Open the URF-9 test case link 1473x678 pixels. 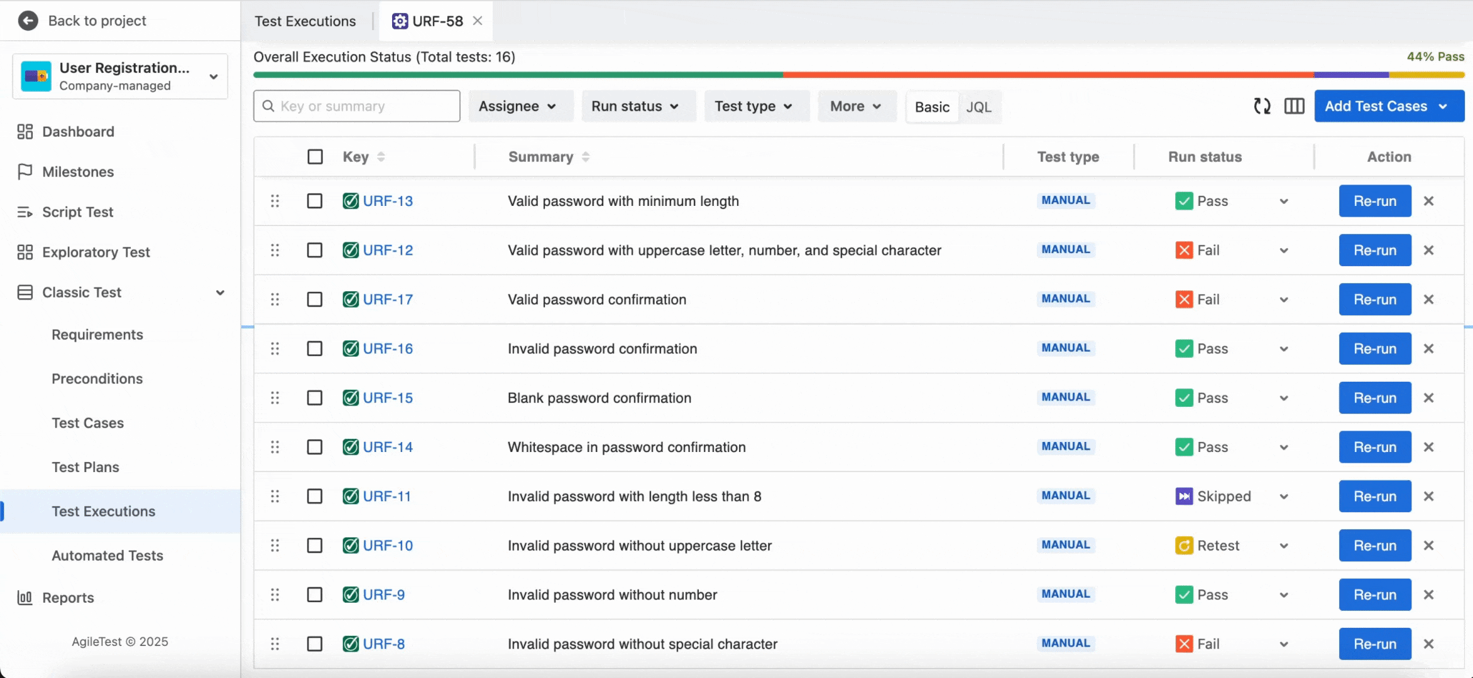[x=383, y=595]
